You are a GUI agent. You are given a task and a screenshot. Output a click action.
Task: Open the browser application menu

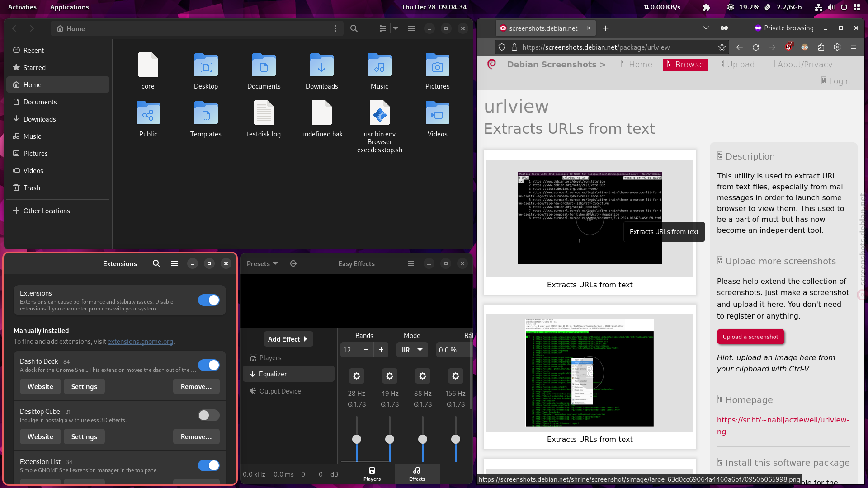(x=854, y=47)
